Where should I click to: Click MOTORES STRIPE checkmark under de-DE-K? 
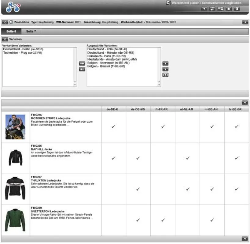click(x=113, y=127)
